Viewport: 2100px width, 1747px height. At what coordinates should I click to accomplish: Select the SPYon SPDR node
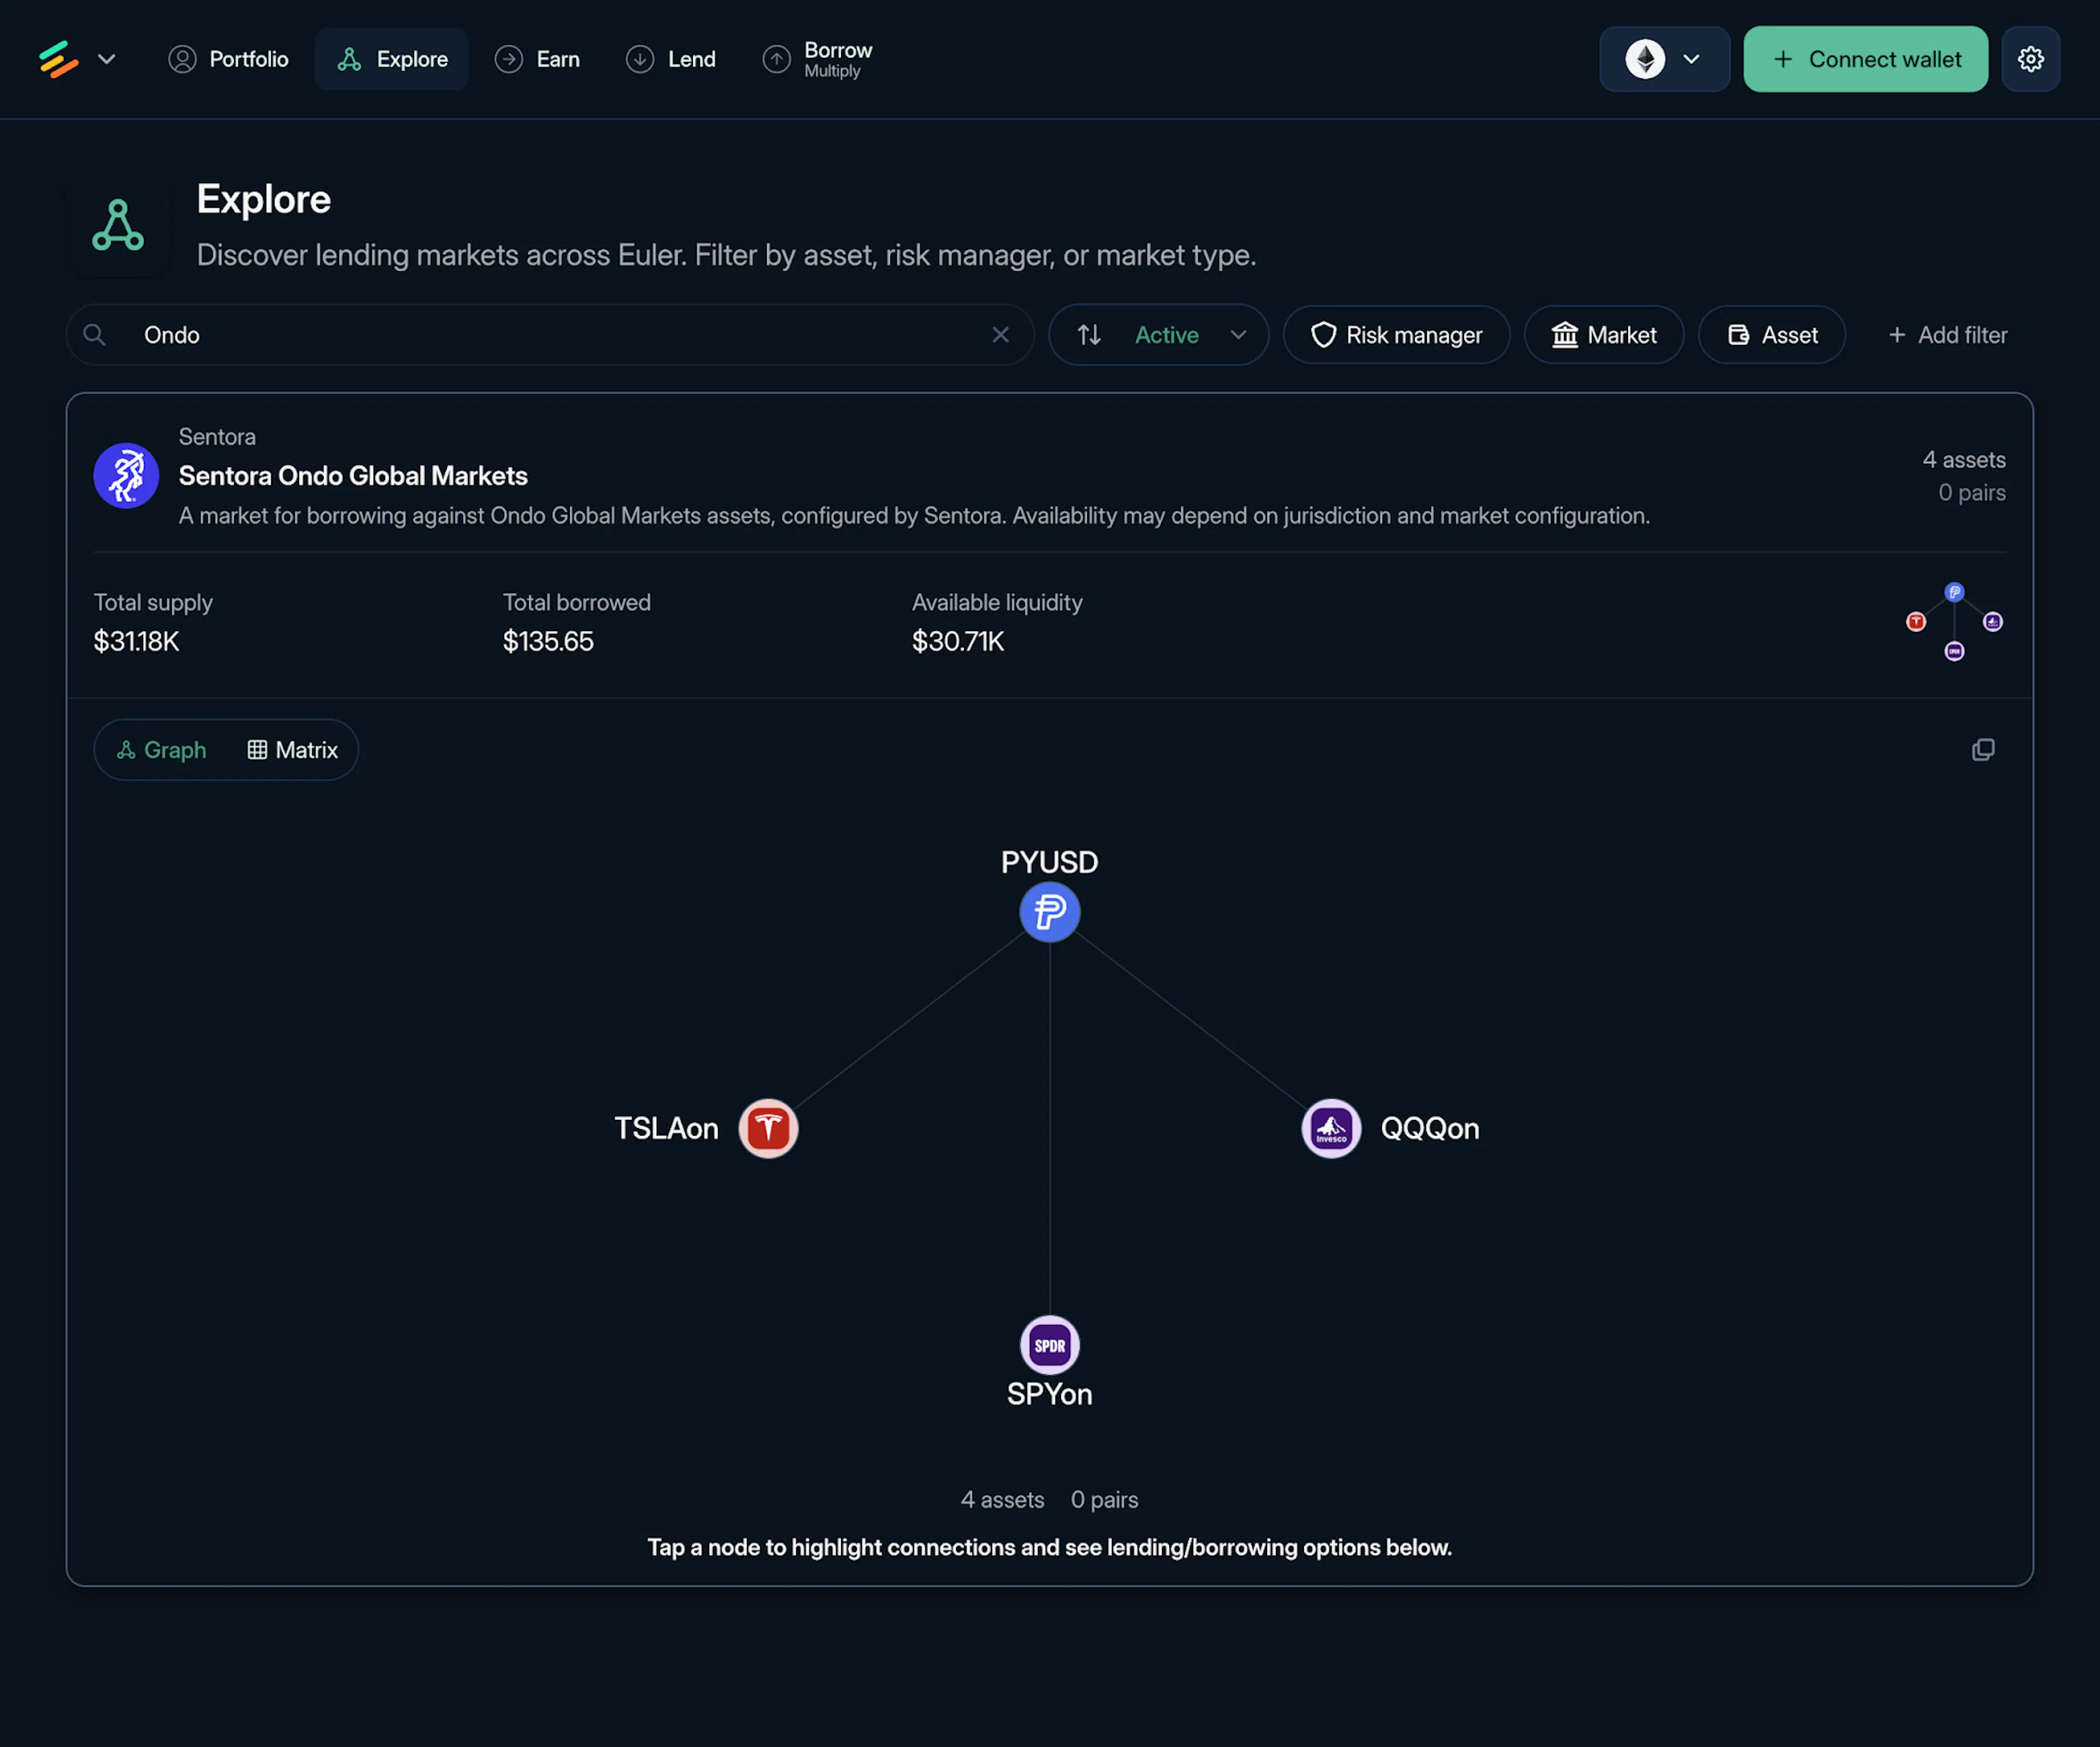(1049, 1345)
